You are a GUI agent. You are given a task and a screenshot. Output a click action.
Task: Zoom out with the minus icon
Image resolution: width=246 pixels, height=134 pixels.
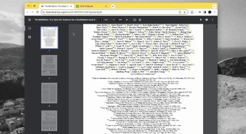coord(114,20)
